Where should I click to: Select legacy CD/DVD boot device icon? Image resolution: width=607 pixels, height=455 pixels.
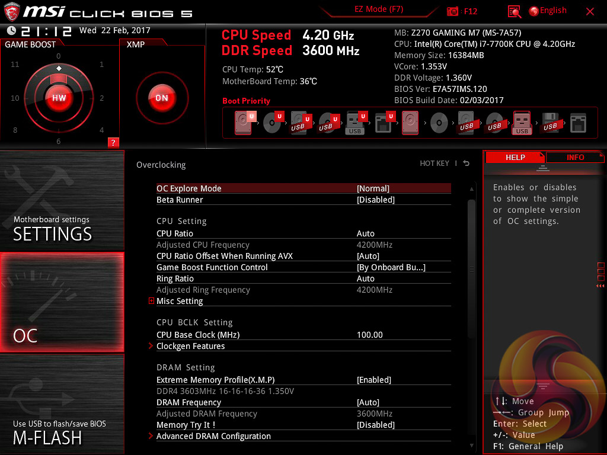[x=439, y=123]
